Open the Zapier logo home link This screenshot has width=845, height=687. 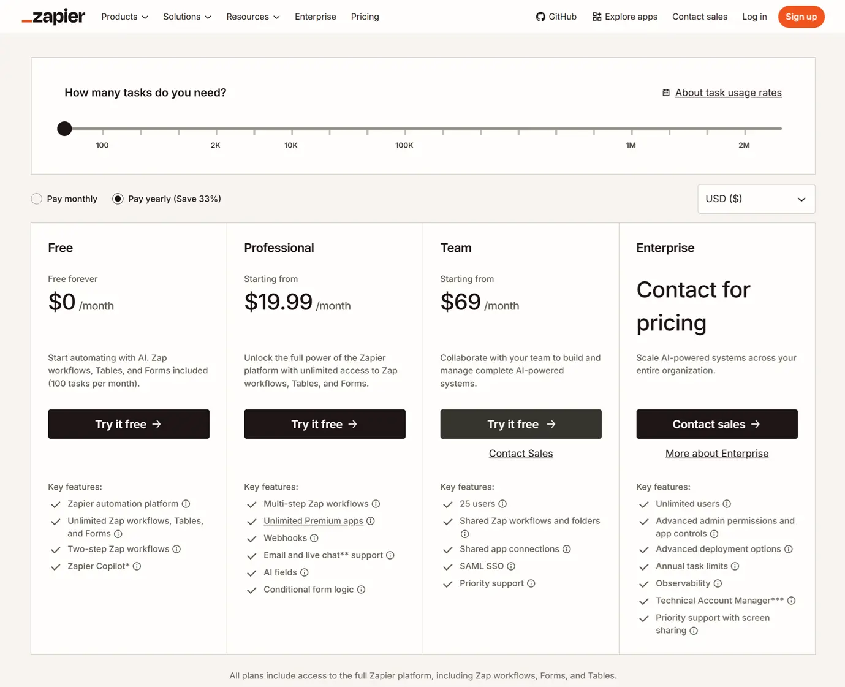(x=53, y=17)
